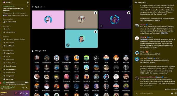Select the teal speaker tile
Image resolution: width=177 pixels, height=96 pixels.
(81, 39)
